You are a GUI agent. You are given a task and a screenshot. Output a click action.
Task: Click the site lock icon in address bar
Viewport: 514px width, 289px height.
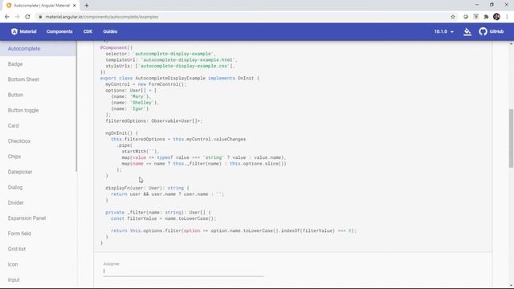click(40, 17)
